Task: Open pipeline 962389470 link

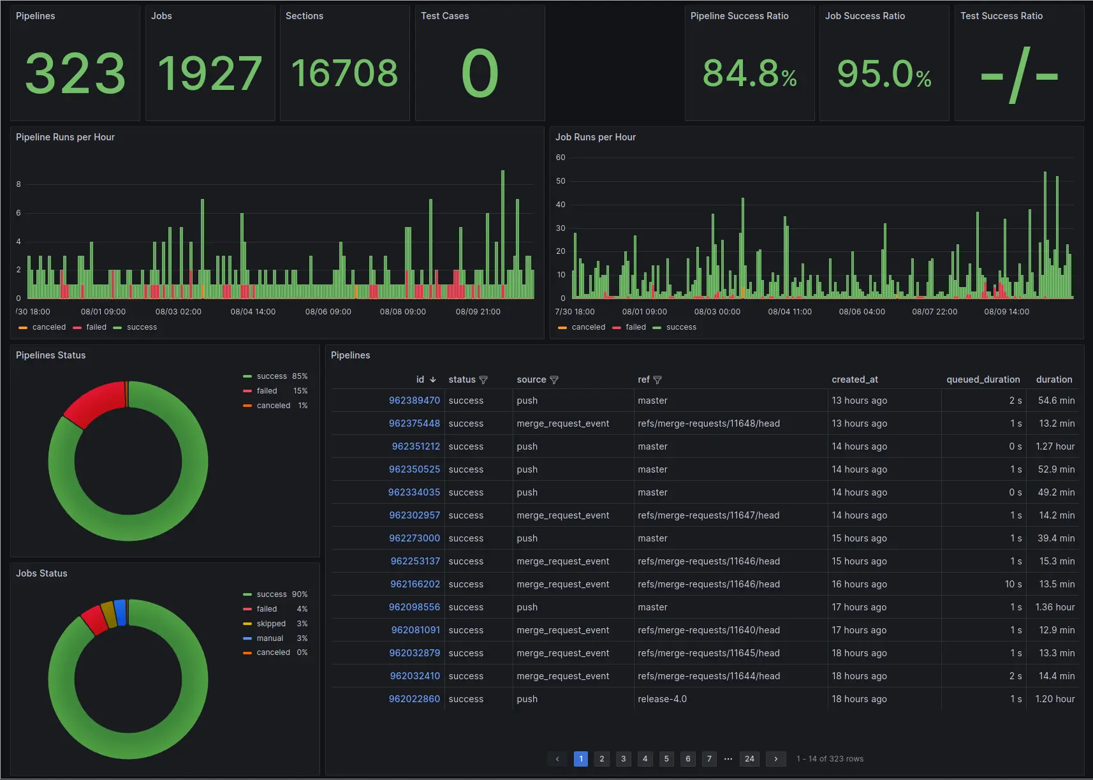Action: point(414,401)
